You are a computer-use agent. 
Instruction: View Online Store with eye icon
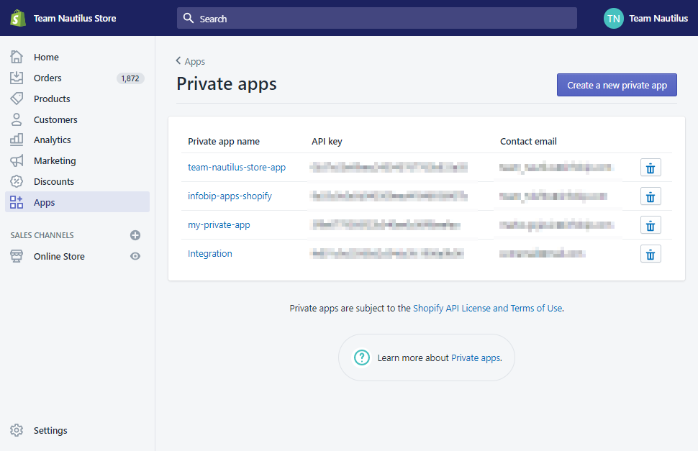pos(135,256)
